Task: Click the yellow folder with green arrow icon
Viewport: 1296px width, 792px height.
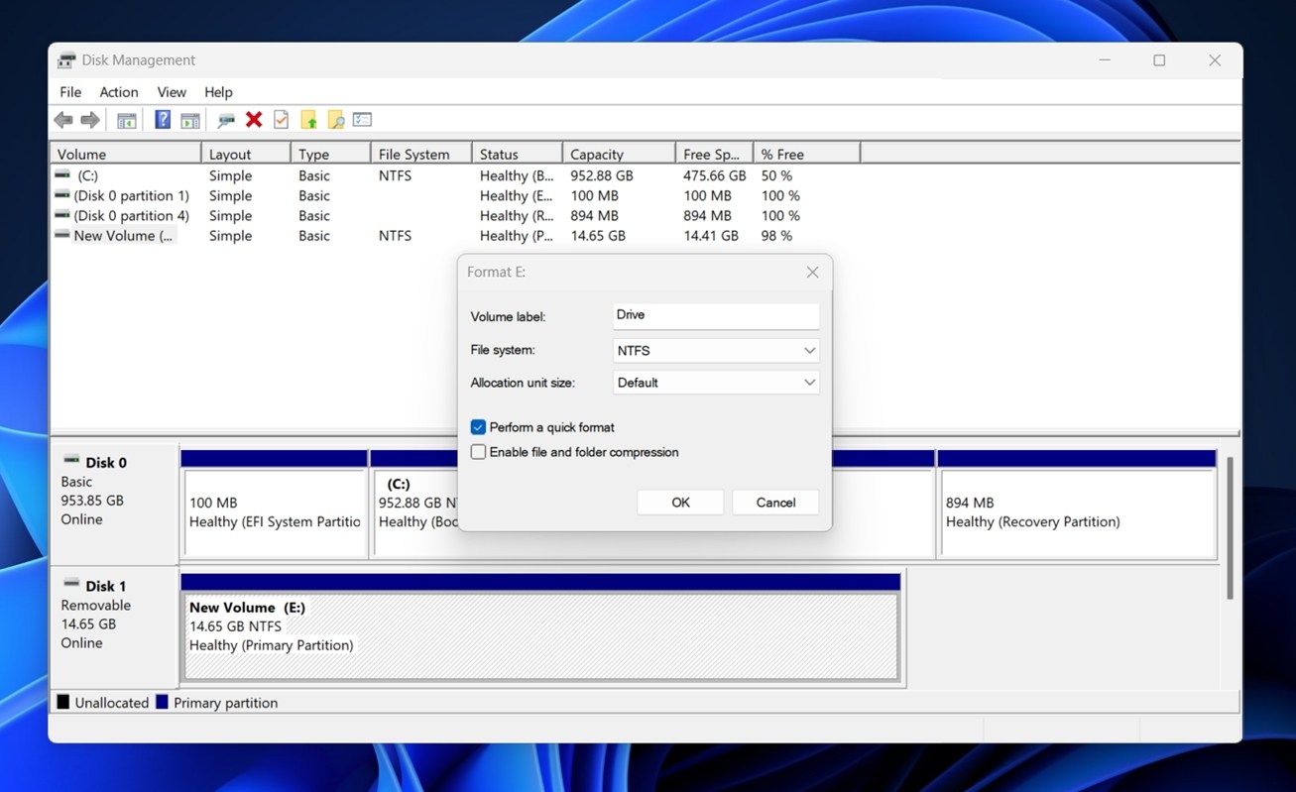Action: [309, 120]
